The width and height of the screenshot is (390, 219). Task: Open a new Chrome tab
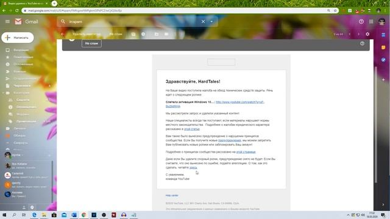pyautogui.click(x=54, y=4)
